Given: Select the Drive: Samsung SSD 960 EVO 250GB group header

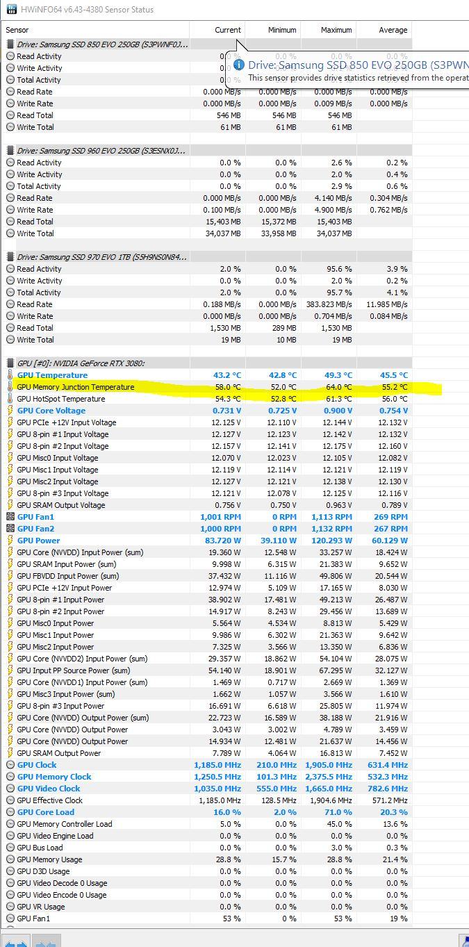Looking at the screenshot, I should (x=101, y=151).
